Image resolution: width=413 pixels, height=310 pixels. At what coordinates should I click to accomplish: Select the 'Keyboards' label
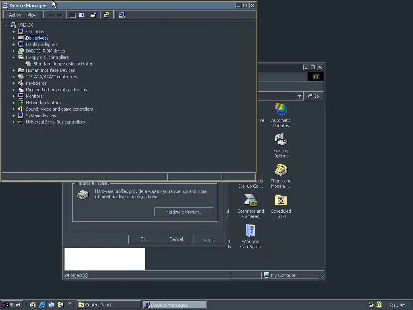[36, 83]
